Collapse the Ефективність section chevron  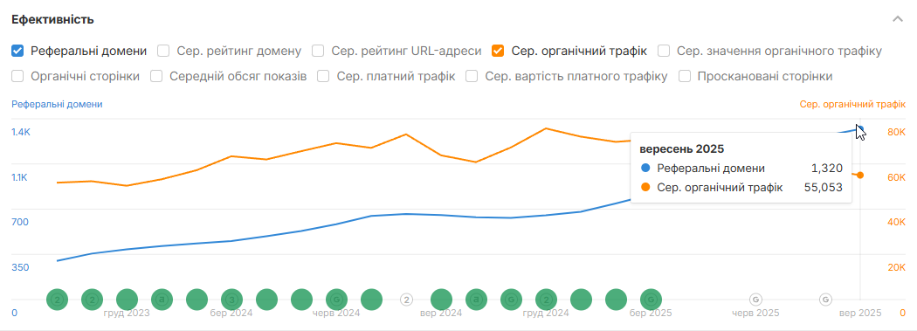pos(898,18)
